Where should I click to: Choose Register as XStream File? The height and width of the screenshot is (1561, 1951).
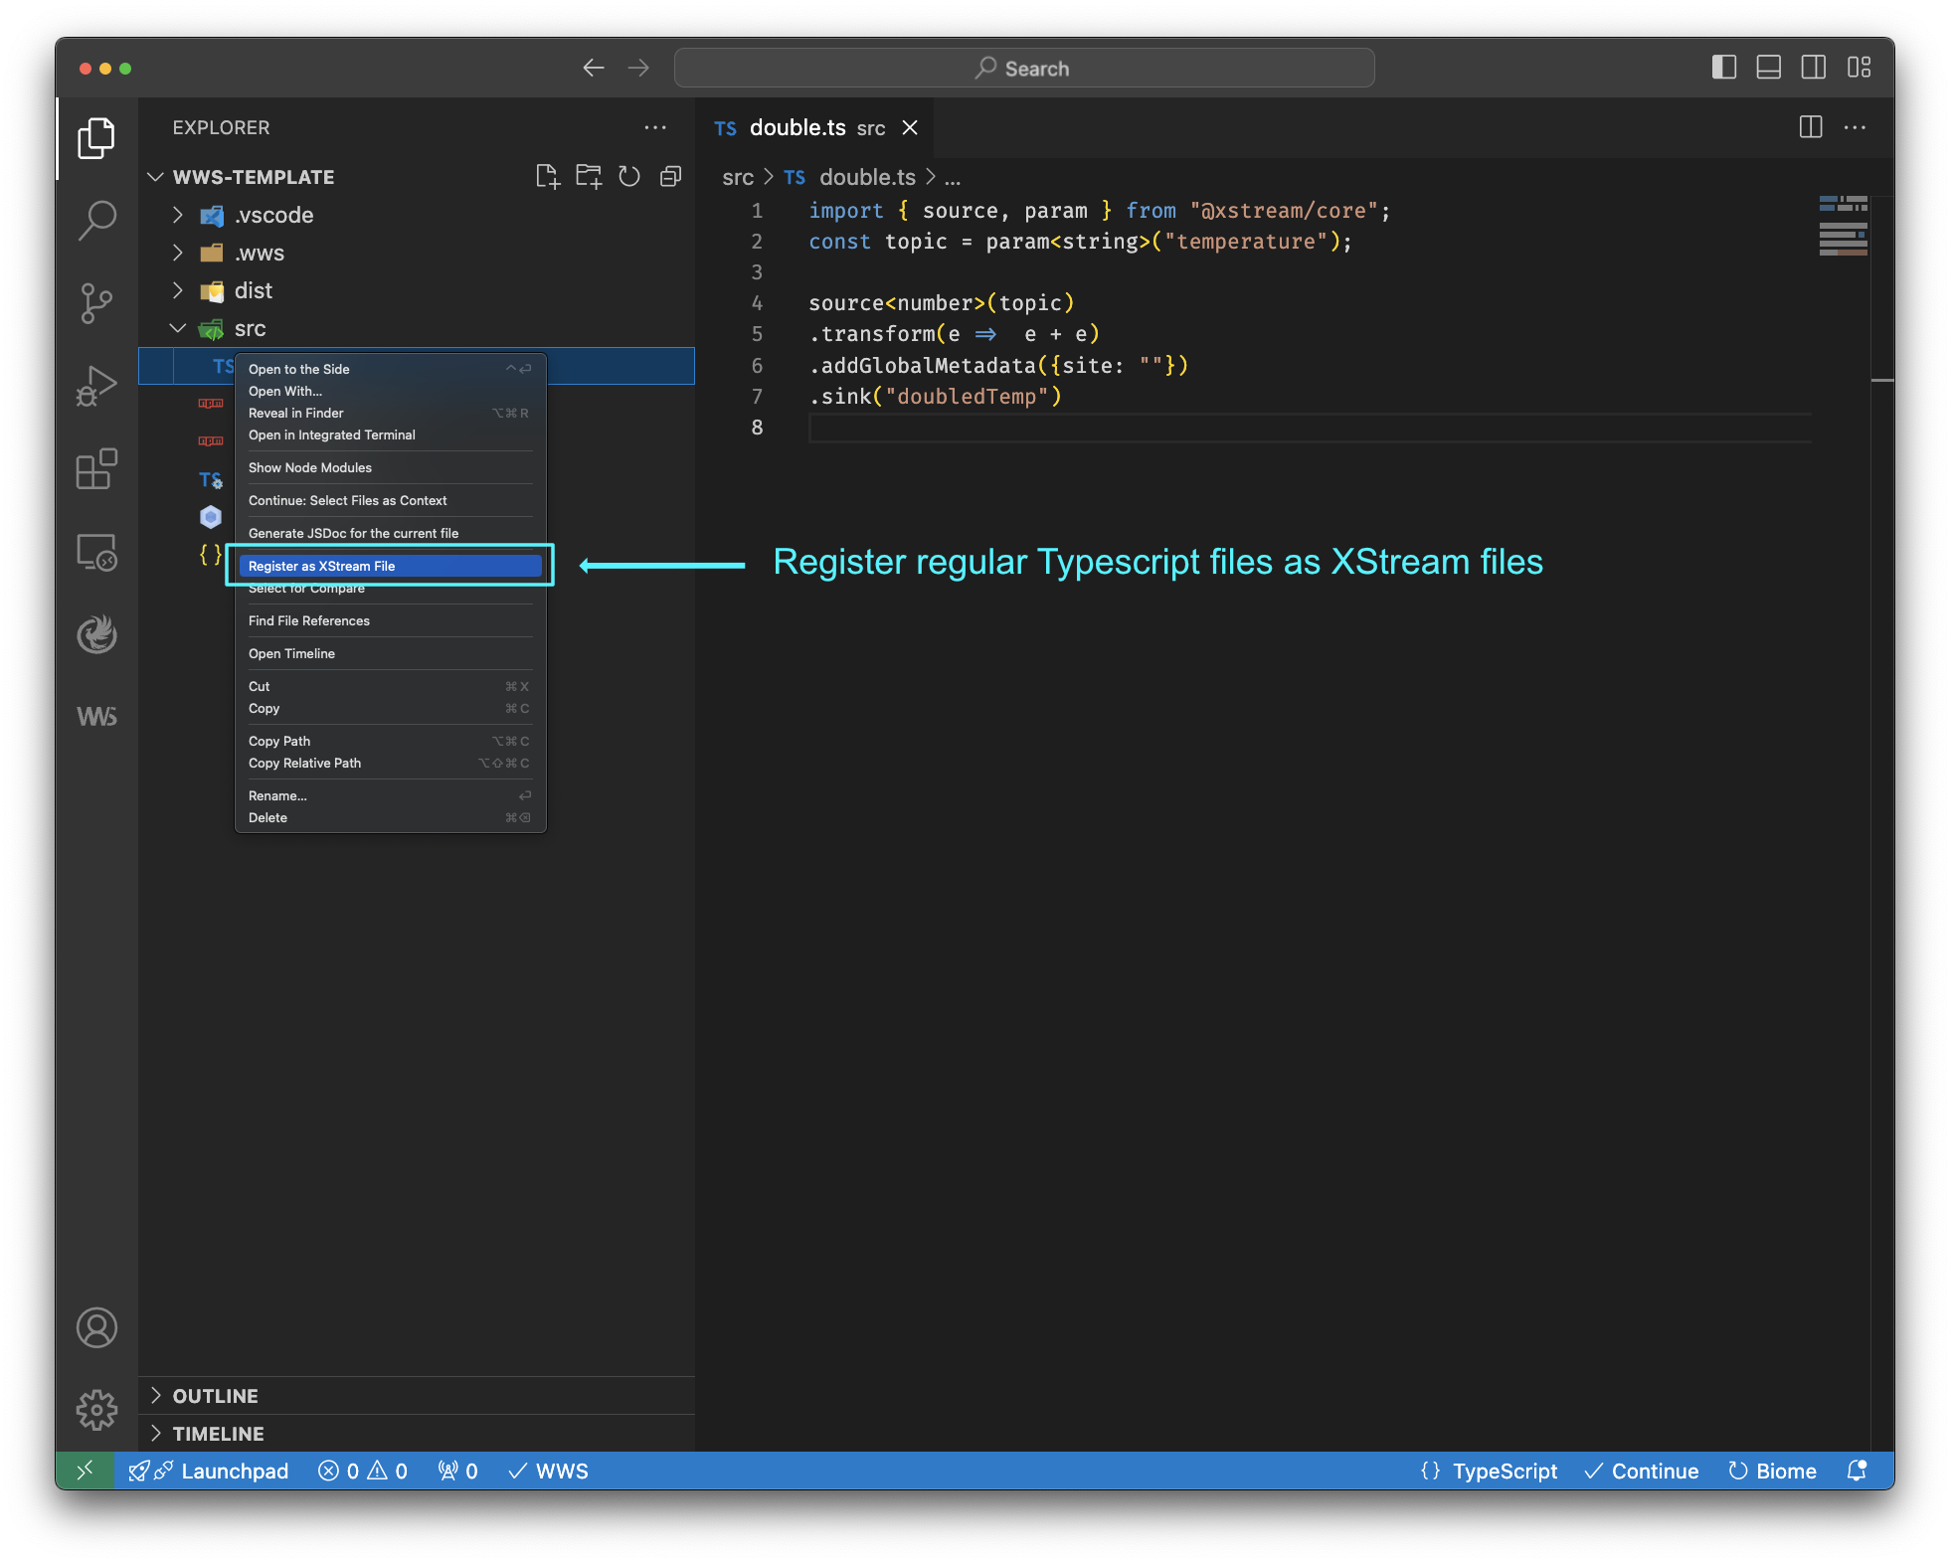coord(390,566)
